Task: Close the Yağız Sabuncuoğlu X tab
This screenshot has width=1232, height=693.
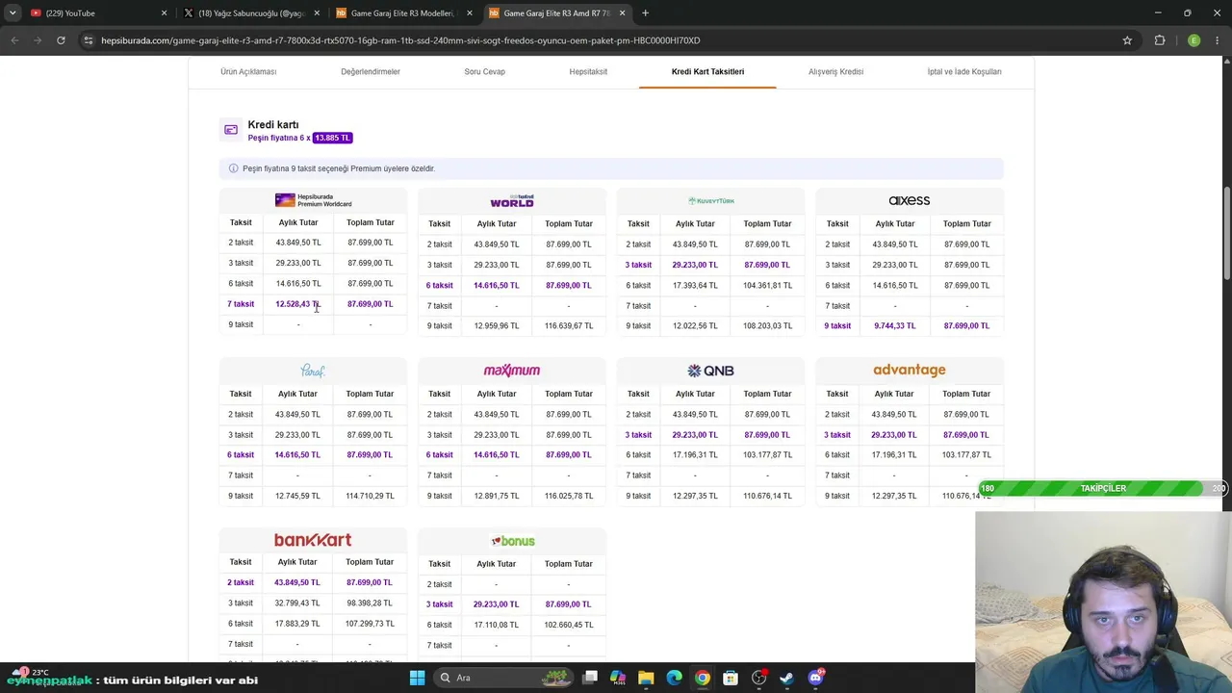Action: click(x=317, y=13)
